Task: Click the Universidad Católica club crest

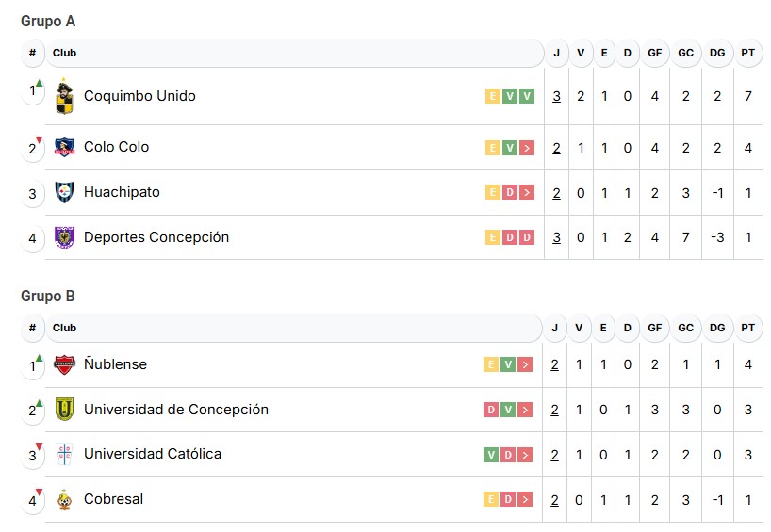Action: pos(64,454)
